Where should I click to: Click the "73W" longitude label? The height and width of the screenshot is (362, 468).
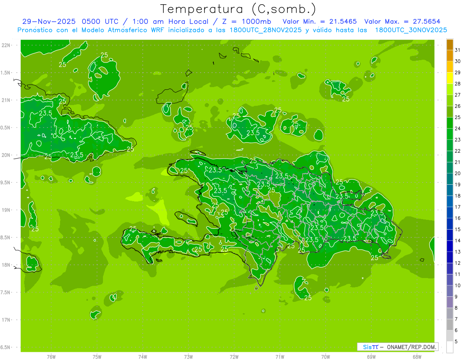[188, 357]
